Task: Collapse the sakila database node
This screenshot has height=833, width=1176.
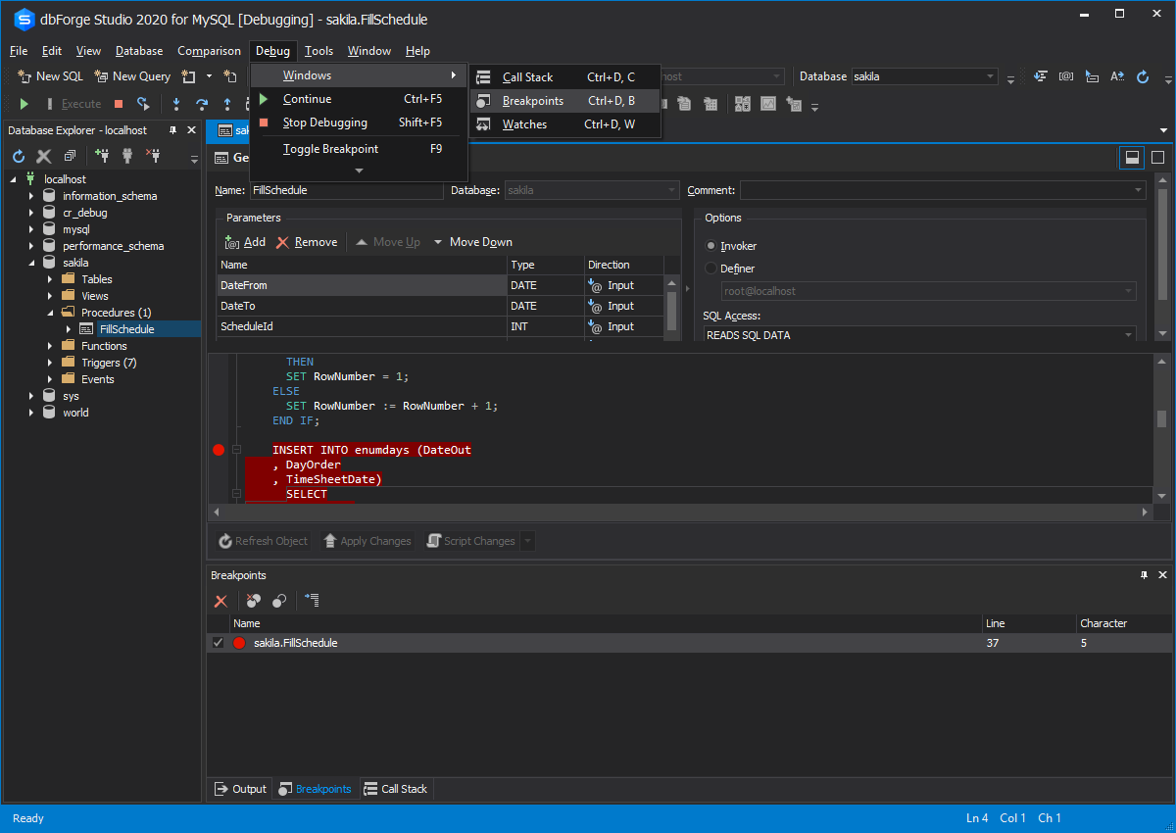Action: click(x=32, y=263)
